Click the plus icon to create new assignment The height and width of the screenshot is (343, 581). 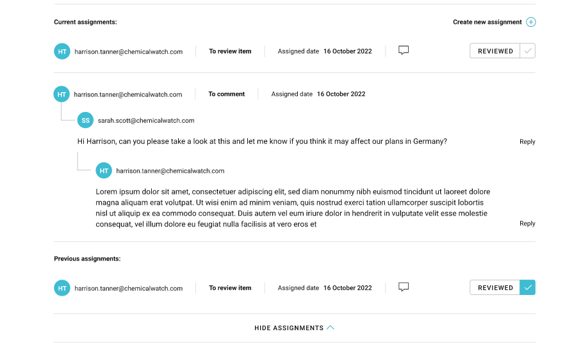coord(531,22)
